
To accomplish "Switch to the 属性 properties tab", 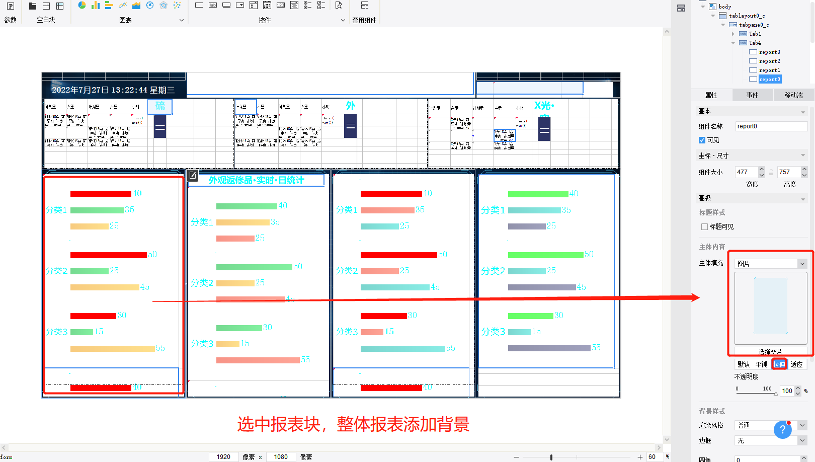I will point(711,95).
